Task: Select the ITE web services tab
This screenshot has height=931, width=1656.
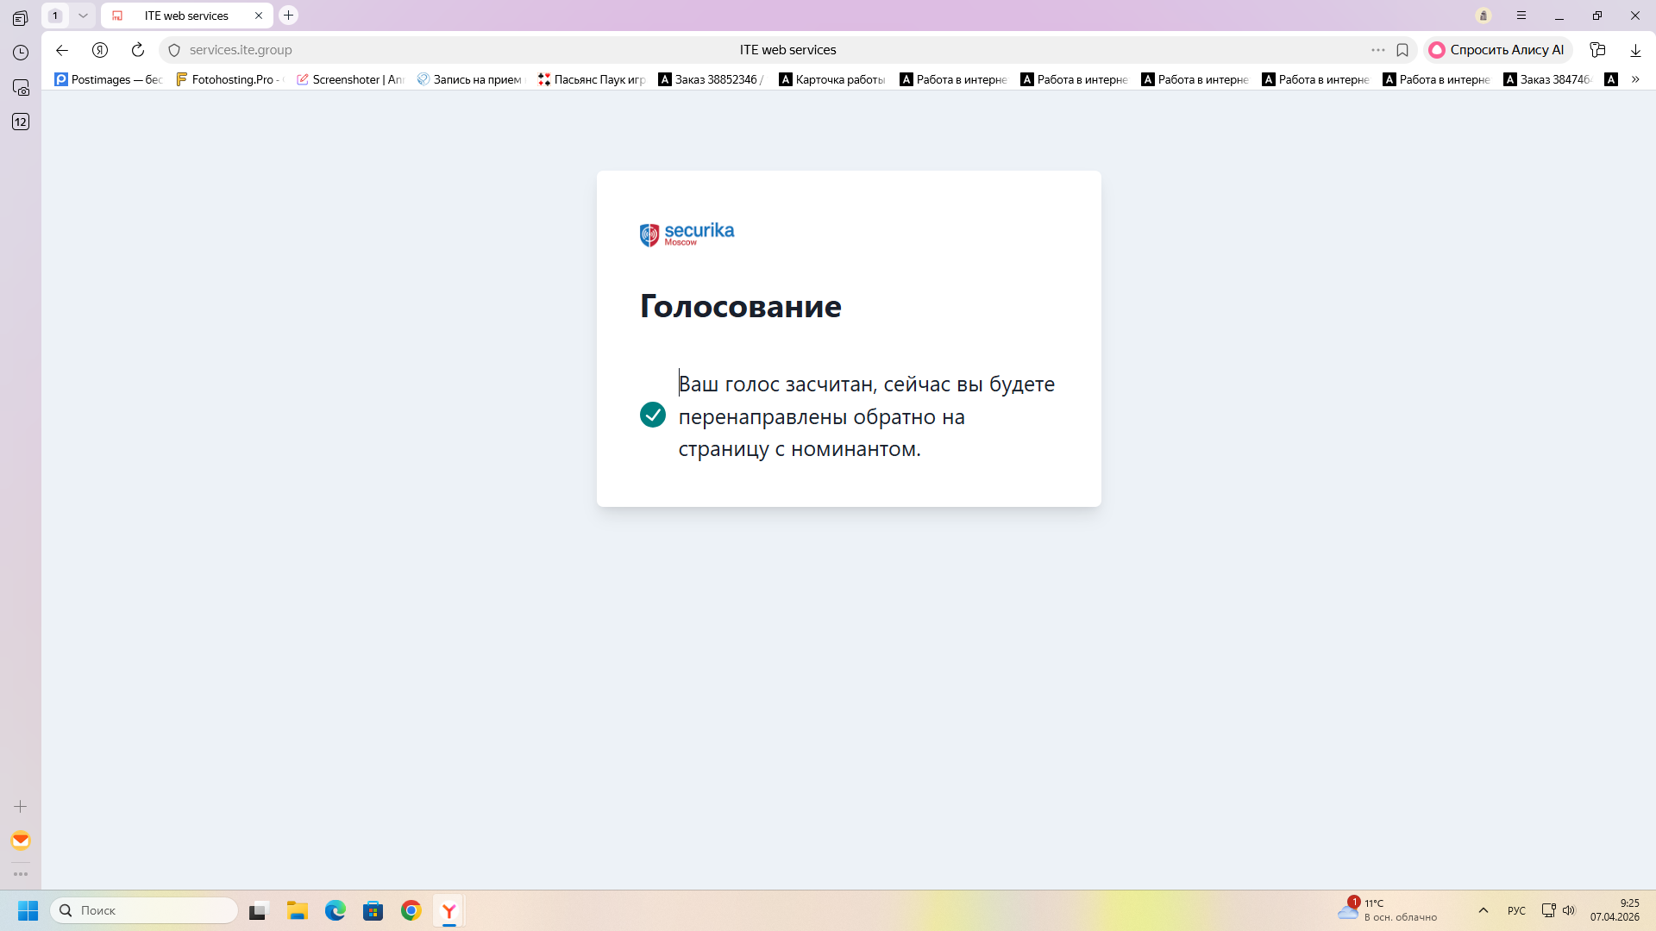Action: click(186, 16)
